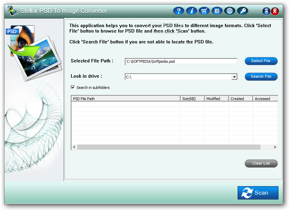Viewport: 290px width, 211px height.
Task: Click the Stellar PSD app logo in the title bar
Action: pyautogui.click(x=12, y=11)
